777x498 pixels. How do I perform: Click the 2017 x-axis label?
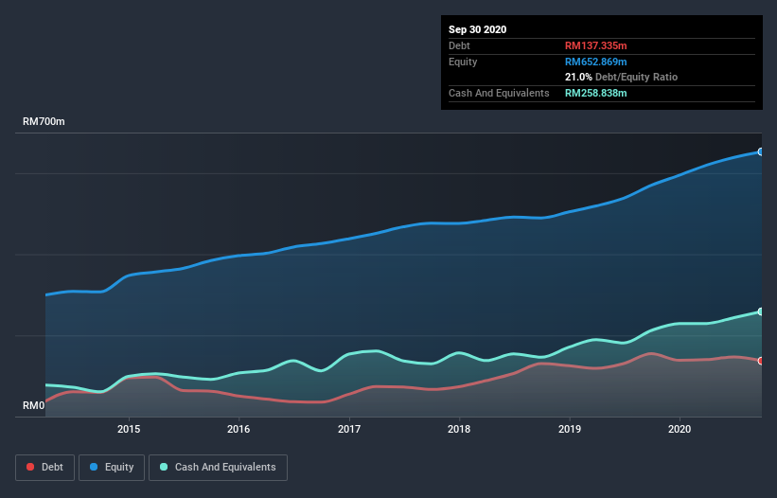(x=349, y=429)
